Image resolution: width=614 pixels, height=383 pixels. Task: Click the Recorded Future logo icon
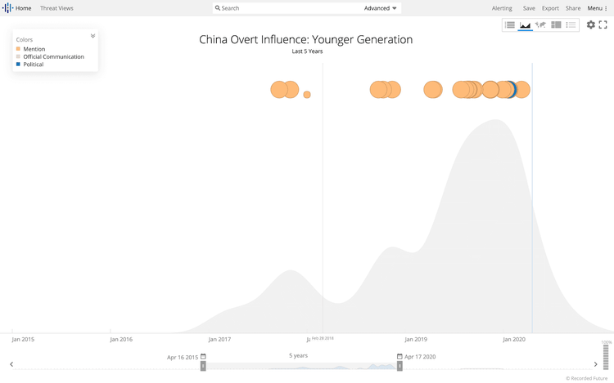coord(7,8)
